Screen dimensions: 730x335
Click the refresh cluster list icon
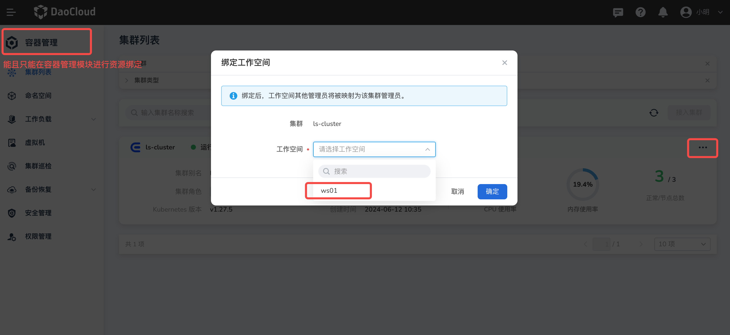pos(654,113)
